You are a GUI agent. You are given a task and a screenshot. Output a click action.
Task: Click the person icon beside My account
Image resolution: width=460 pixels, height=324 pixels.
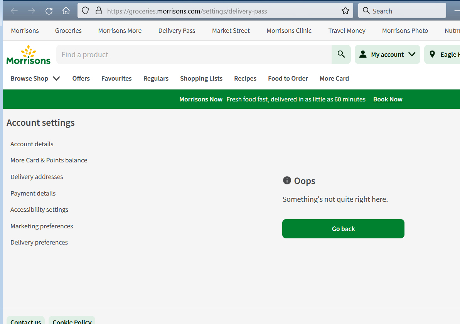point(363,54)
